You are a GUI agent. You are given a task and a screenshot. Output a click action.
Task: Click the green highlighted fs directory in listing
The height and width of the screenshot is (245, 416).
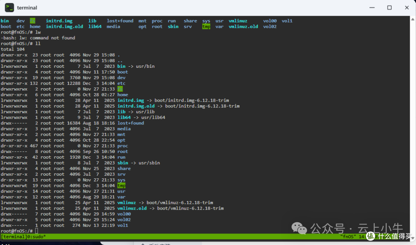click(120, 89)
